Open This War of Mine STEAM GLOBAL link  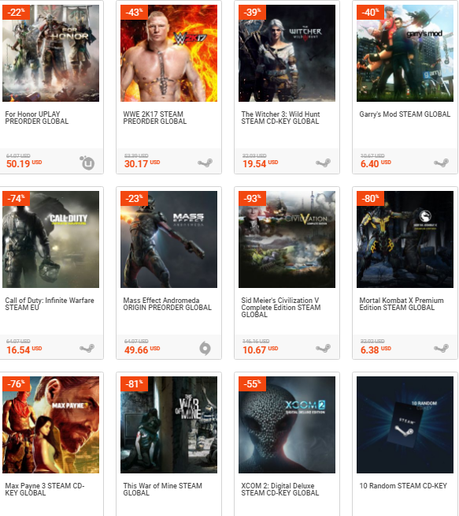162,489
